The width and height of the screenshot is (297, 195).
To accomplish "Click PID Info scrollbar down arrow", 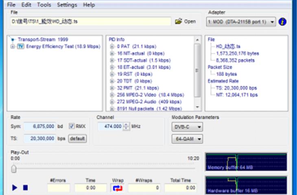I will click(x=197, y=107).
